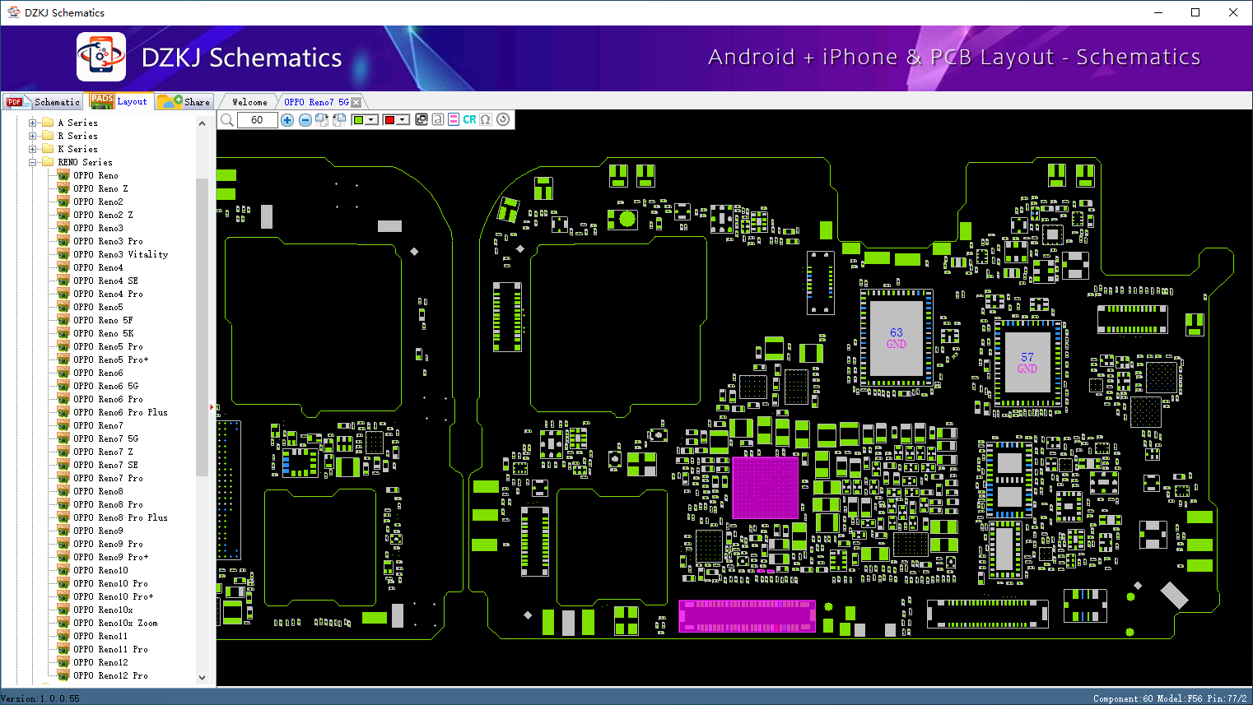
Task: Select the K Series folder
Action: 77,149
